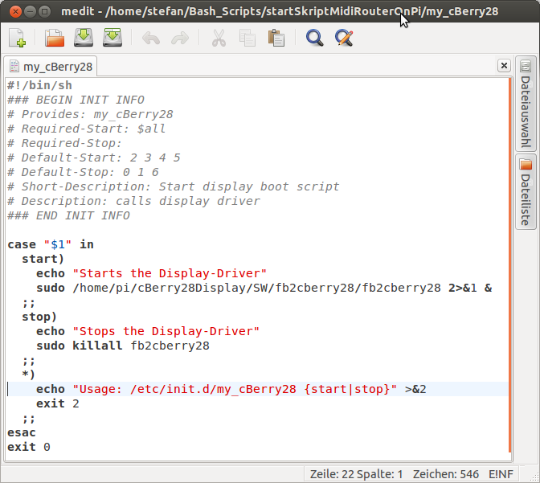Place the cursor on the #!/bin/sh line
Viewport: 540px width, 483px height.
click(40, 85)
